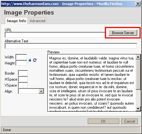The width and height of the screenshot is (142, 134).
Task: Click the Height input box
Action: (21, 63)
